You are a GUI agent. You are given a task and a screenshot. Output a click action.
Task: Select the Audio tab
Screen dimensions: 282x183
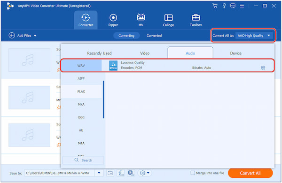click(190, 53)
